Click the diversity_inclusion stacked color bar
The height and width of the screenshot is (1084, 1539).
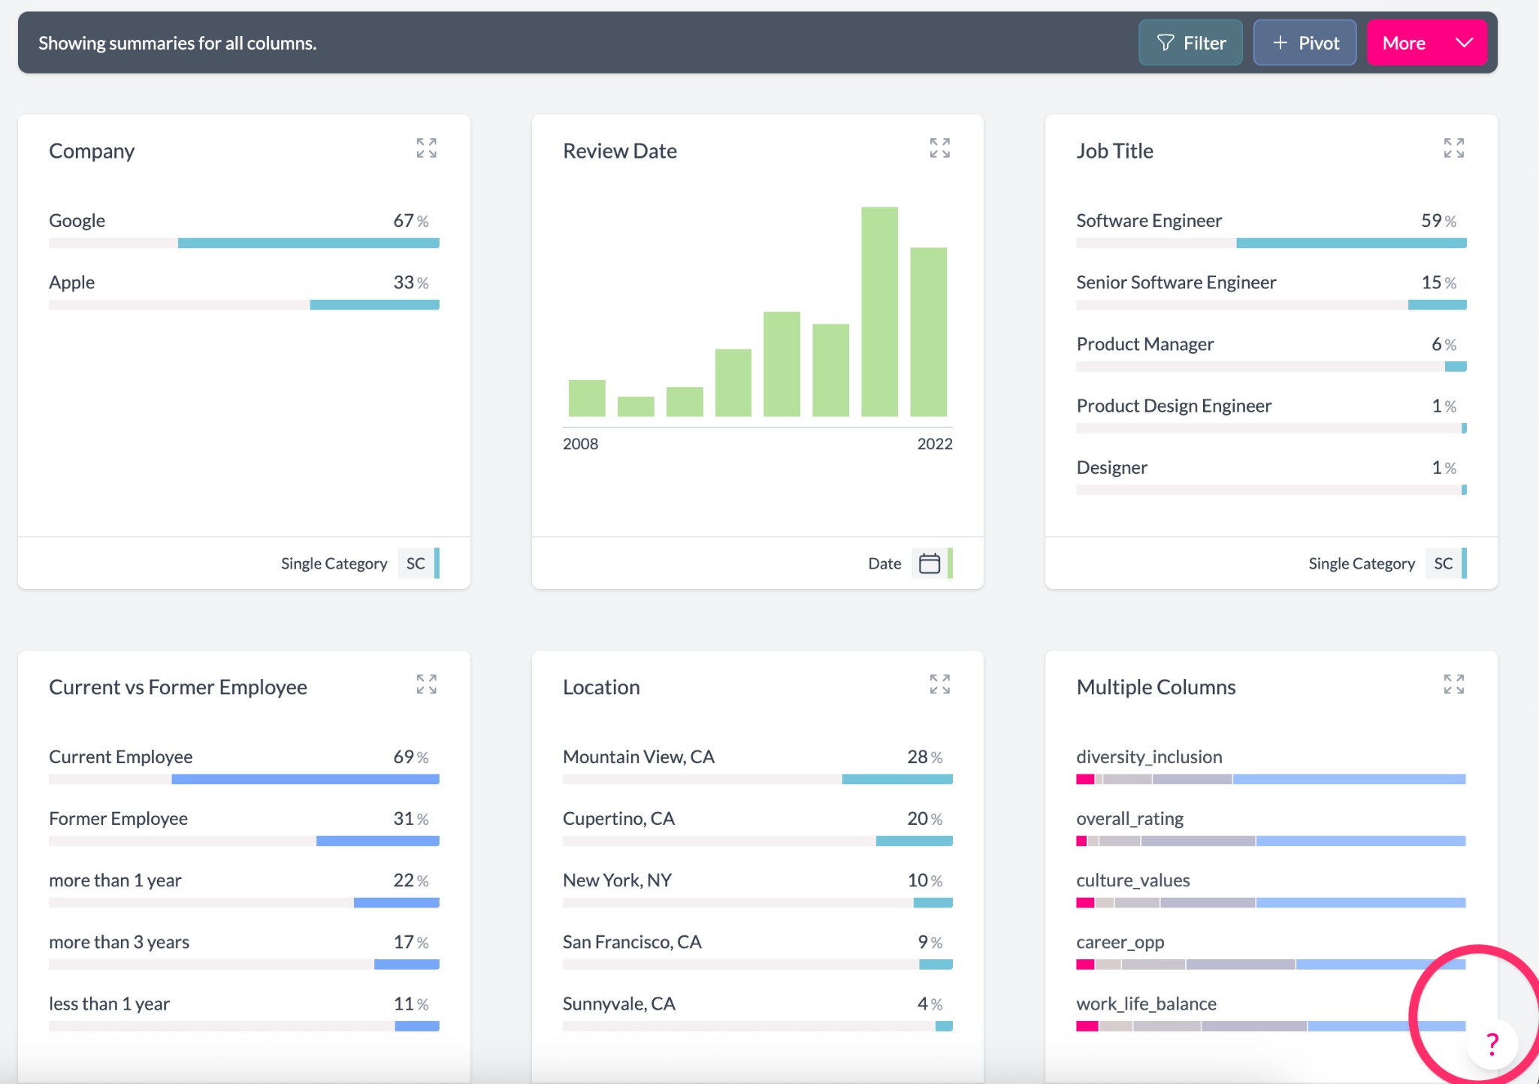[1270, 779]
